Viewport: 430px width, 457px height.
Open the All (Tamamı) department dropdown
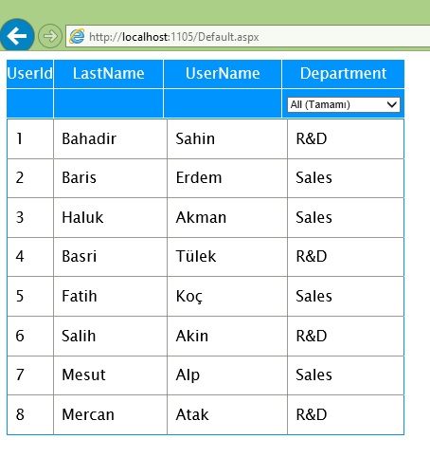(x=344, y=104)
